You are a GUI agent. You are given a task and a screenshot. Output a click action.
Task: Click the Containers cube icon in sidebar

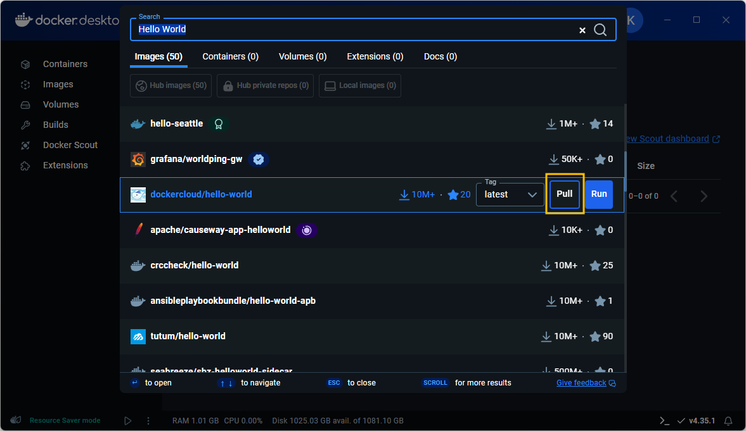pyautogui.click(x=26, y=64)
